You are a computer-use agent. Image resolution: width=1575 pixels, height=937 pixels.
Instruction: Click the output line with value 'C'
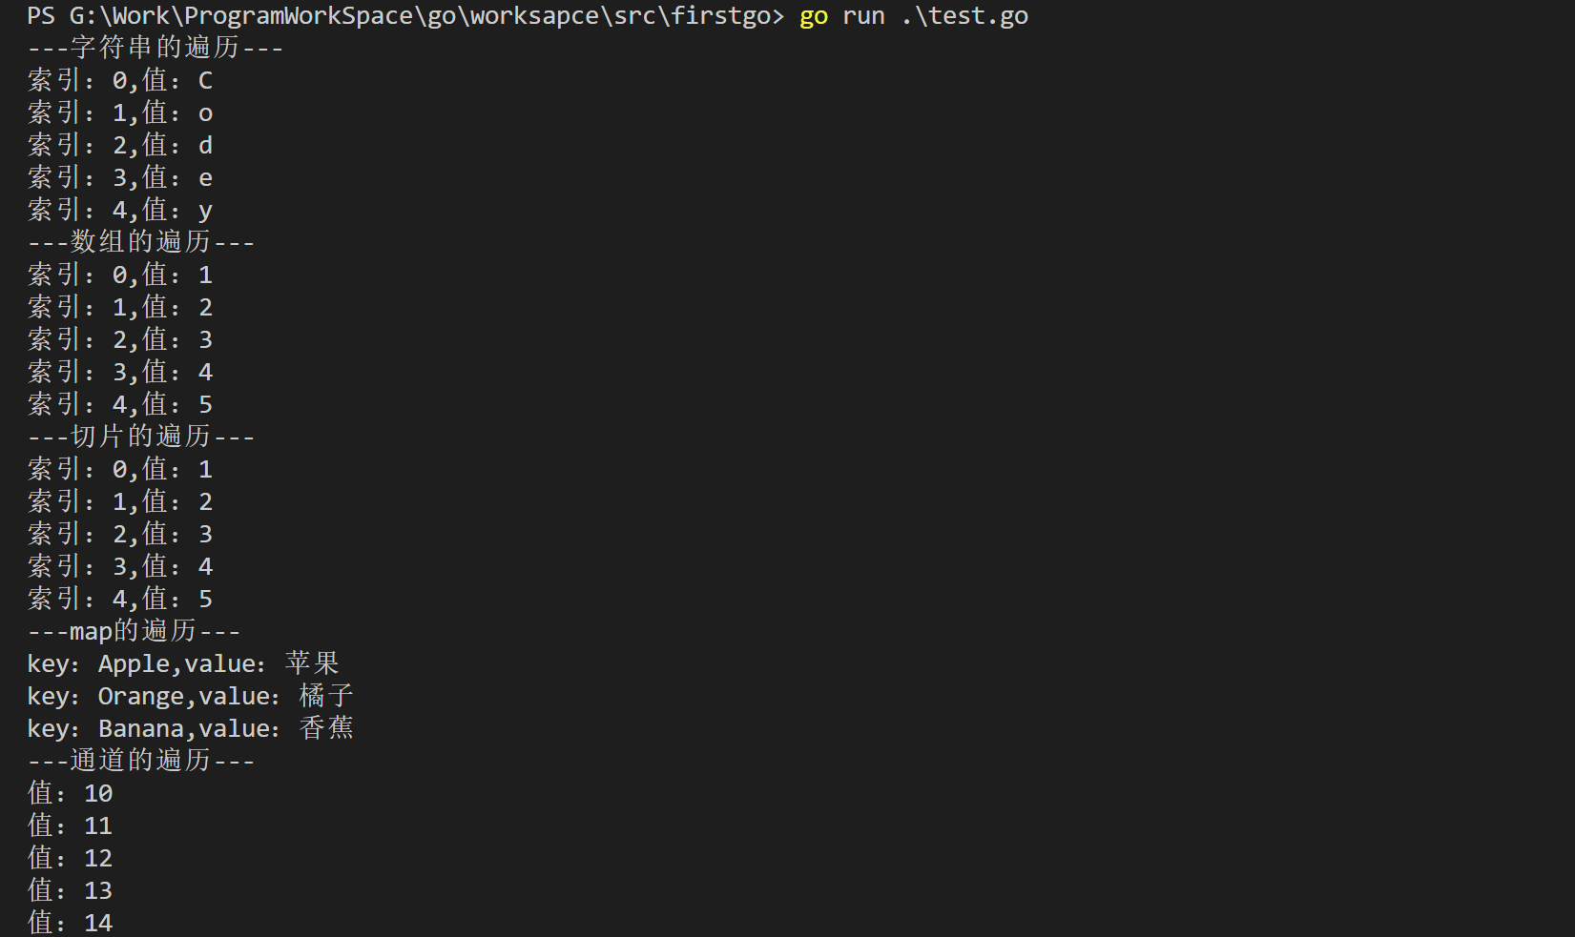(x=120, y=81)
